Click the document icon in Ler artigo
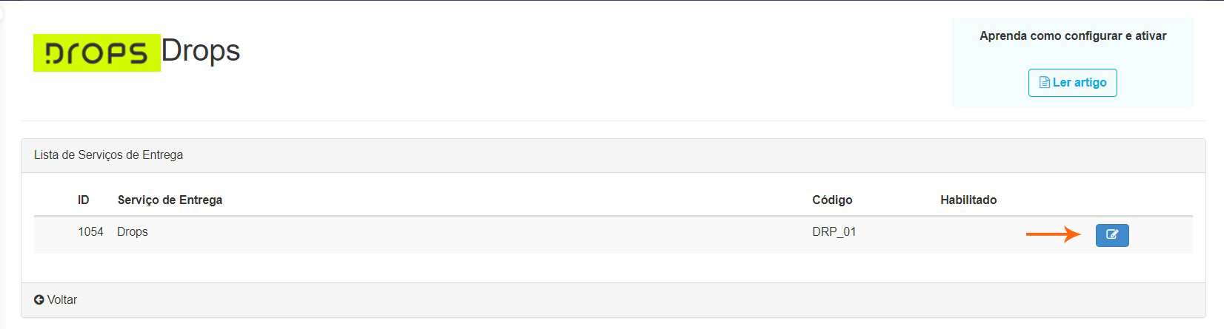This screenshot has height=329, width=1224. pyautogui.click(x=1045, y=83)
